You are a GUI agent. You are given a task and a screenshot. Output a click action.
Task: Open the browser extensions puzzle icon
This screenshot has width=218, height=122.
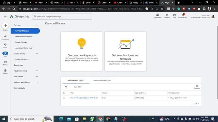[199, 9]
